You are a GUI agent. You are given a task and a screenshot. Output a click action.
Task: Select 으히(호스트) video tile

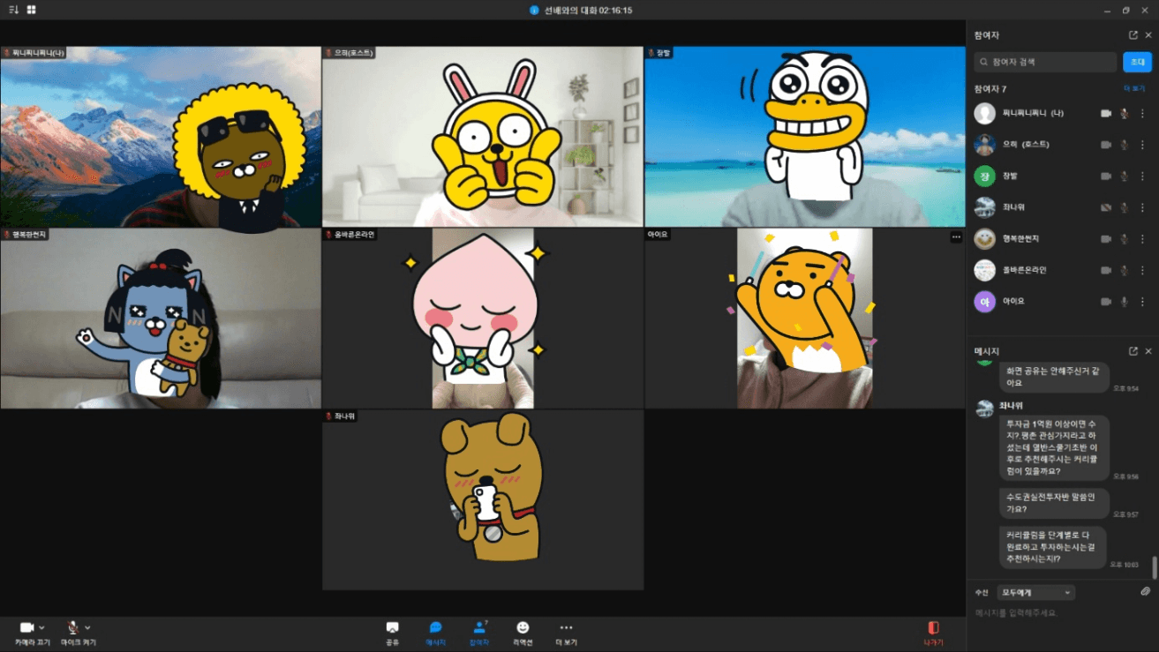pos(483,137)
